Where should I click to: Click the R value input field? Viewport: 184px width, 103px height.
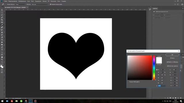click(x=162, y=78)
